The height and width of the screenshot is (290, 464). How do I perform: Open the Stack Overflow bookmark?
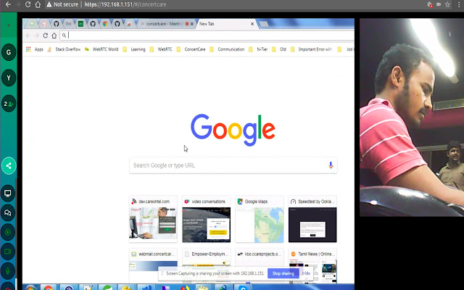tap(64, 49)
